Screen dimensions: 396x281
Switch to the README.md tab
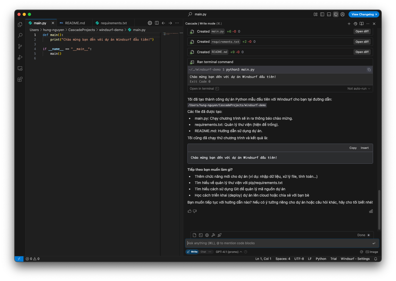coord(75,23)
